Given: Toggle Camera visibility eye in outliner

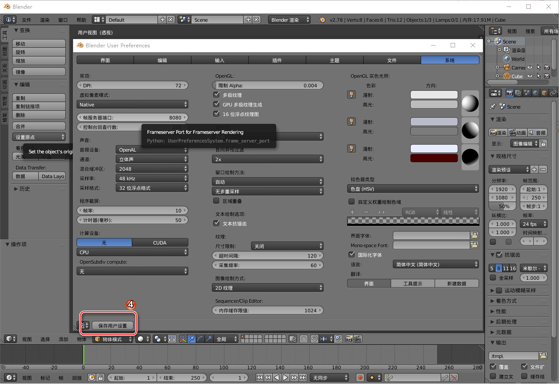Looking at the screenshot, I should (530, 67).
